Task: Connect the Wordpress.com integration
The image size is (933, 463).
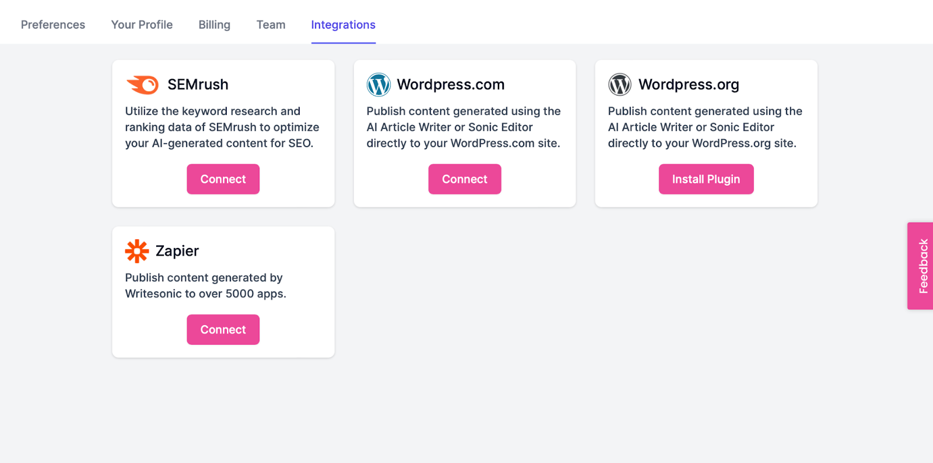Action: 465,179
